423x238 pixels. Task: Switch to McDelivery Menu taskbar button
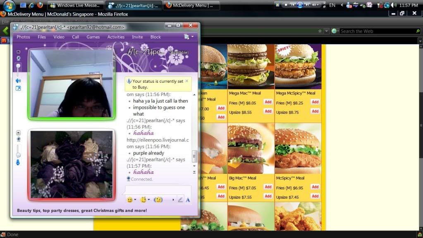point(191,5)
